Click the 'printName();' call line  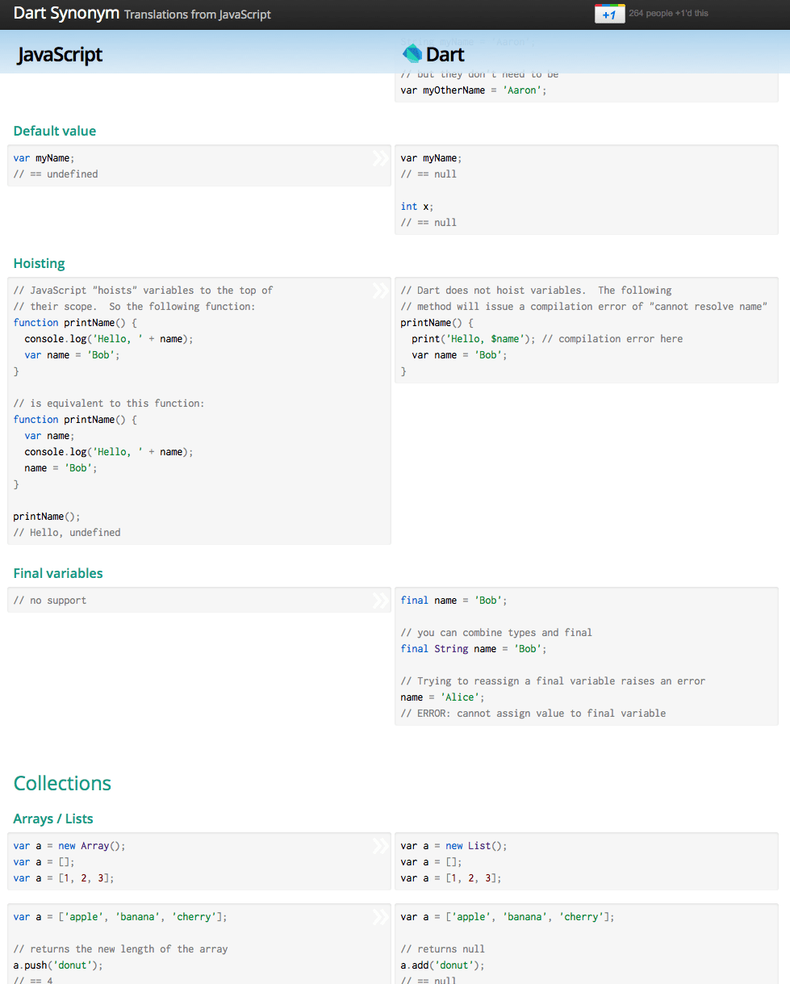(47, 517)
